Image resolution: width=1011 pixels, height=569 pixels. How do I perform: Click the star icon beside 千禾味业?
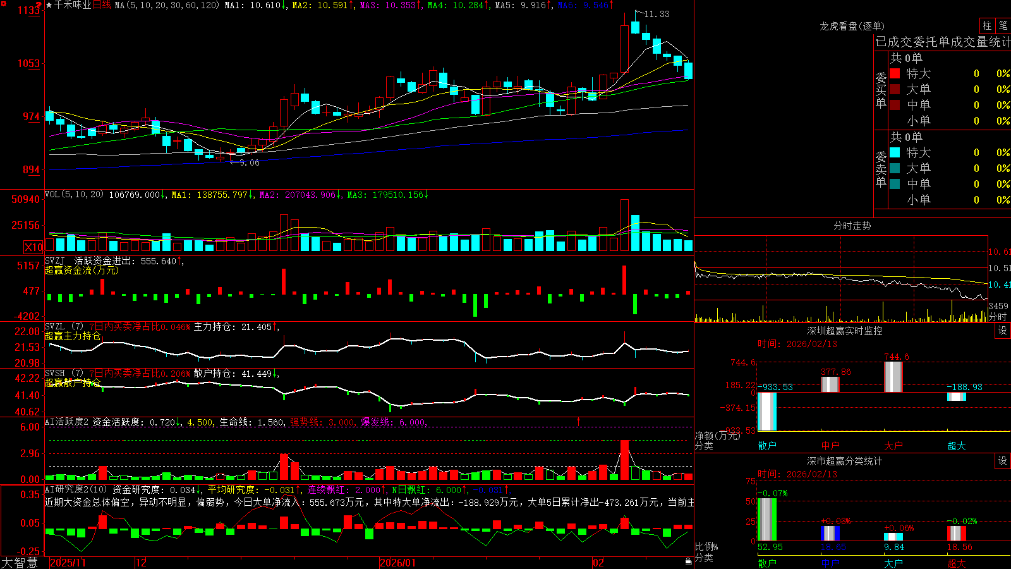[x=49, y=5]
